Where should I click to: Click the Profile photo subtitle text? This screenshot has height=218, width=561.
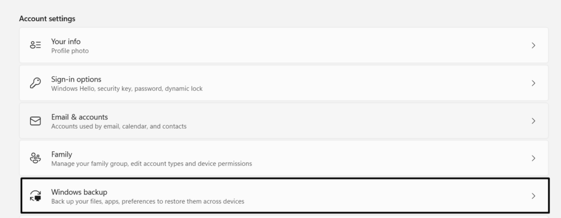coord(70,51)
